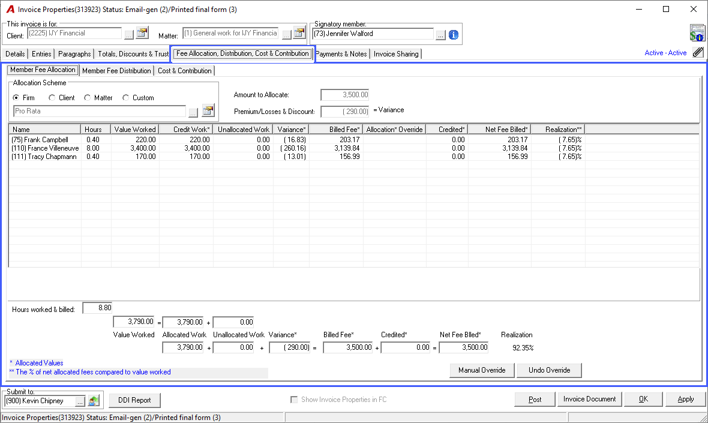708x423 pixels.
Task: Sort by the Realization column header
Action: coord(558,130)
